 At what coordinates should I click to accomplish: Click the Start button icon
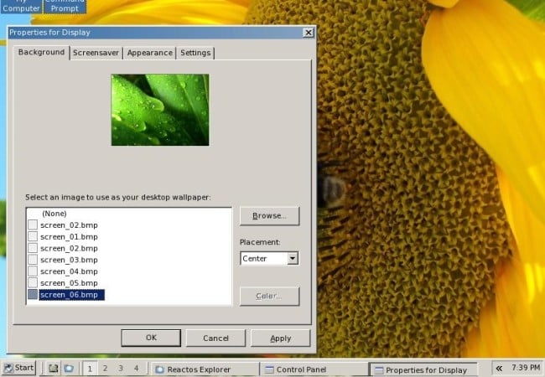[8, 369]
